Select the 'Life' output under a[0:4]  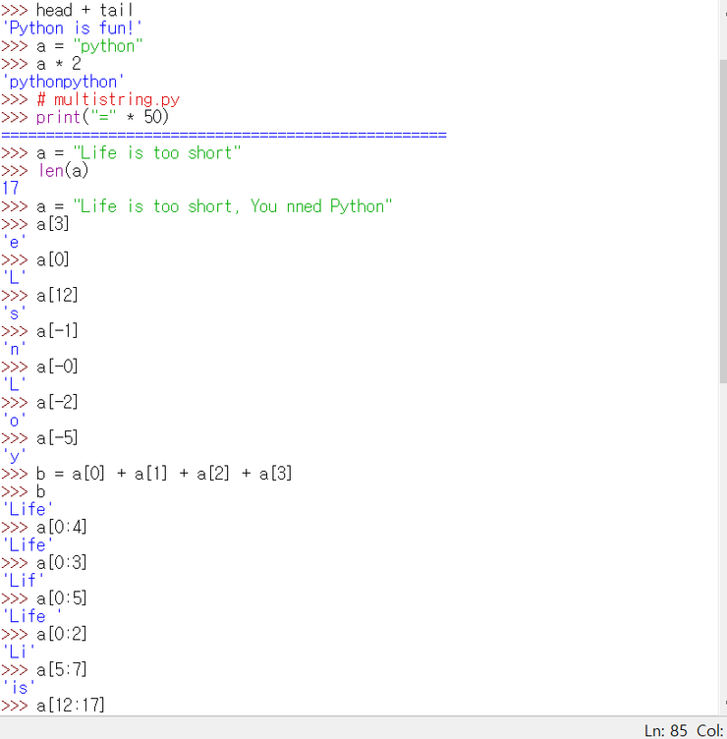[x=28, y=545]
